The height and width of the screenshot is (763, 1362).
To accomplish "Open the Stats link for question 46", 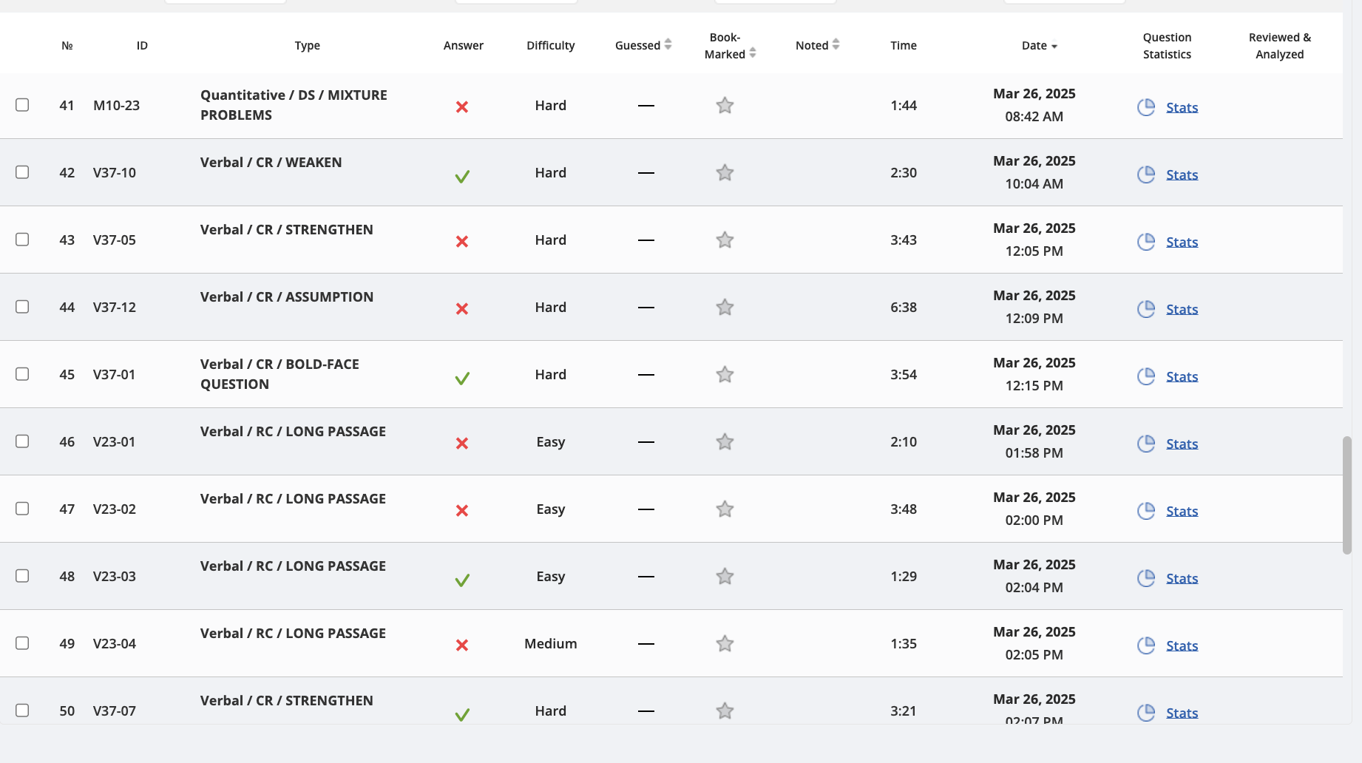I will pyautogui.click(x=1182, y=444).
